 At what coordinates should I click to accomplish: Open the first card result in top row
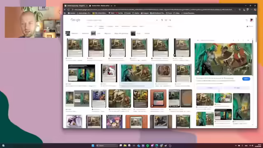tap(75, 48)
